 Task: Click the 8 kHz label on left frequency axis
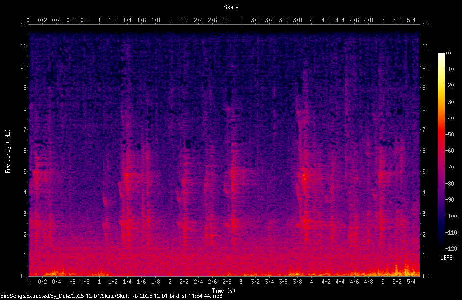(x=25, y=109)
